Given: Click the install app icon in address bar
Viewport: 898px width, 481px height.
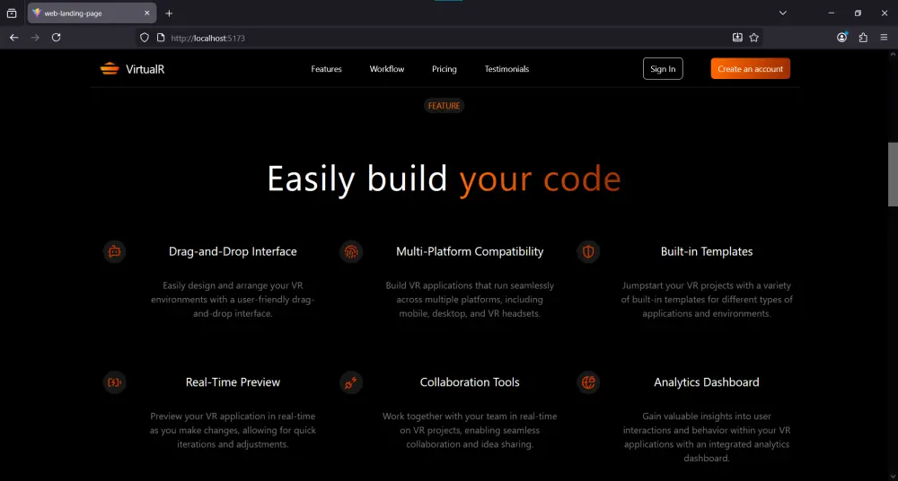Looking at the screenshot, I should 737,37.
